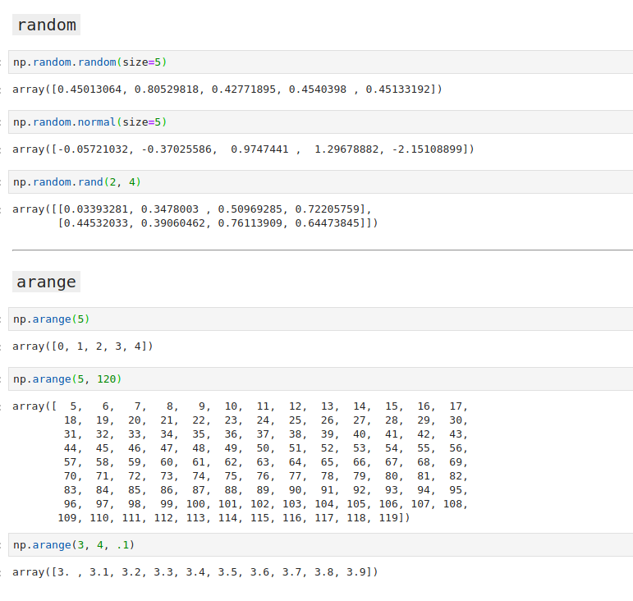Screen dimensions: 633x601
Task: Click the output value 0.72205759
Action: [328, 209]
